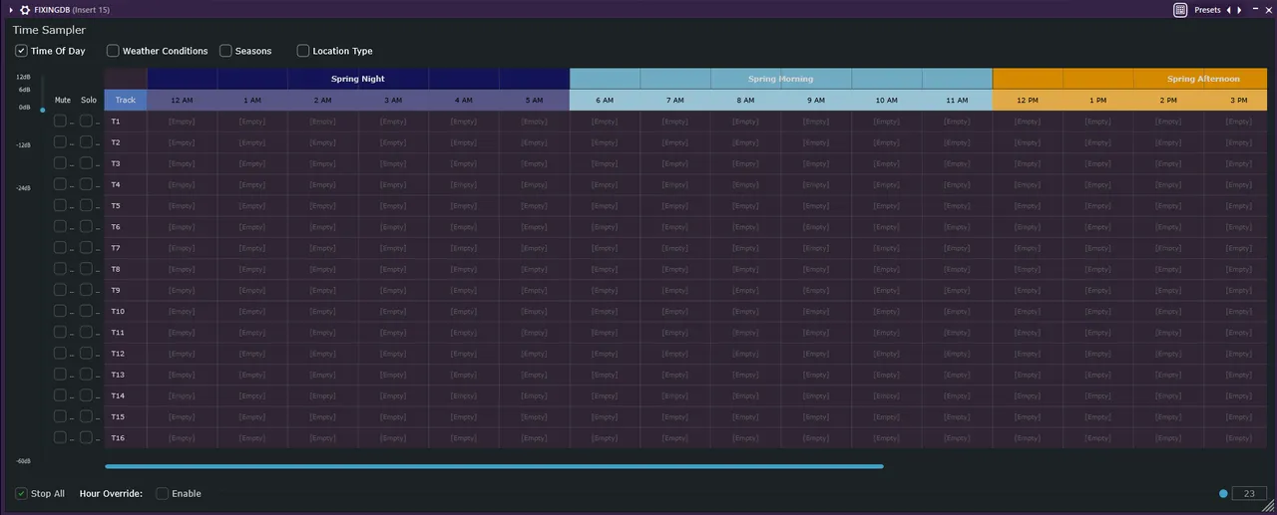Mute track T5 checkbox
Image resolution: width=1277 pixels, height=515 pixels.
[x=60, y=205]
